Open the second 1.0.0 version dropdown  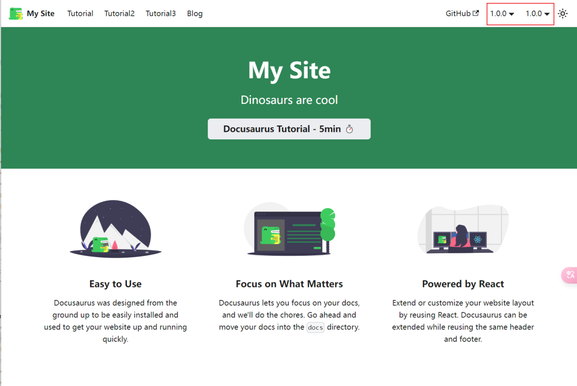pyautogui.click(x=538, y=13)
